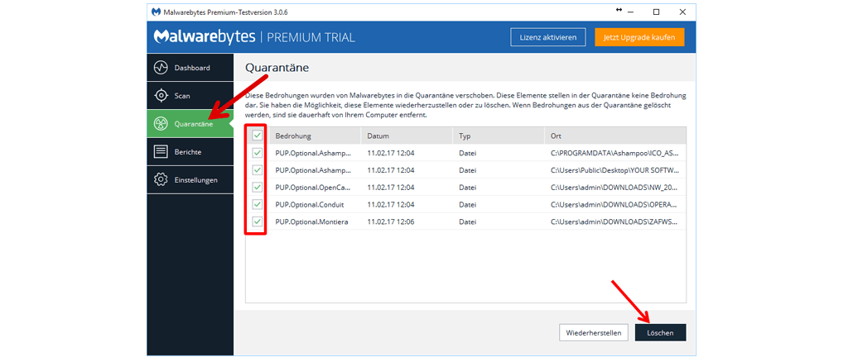The height and width of the screenshot is (362, 853).
Task: Sort the table by the Ort column
Action: [615, 136]
